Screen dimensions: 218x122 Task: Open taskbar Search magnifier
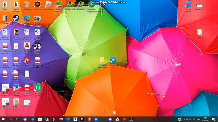[10, 119]
